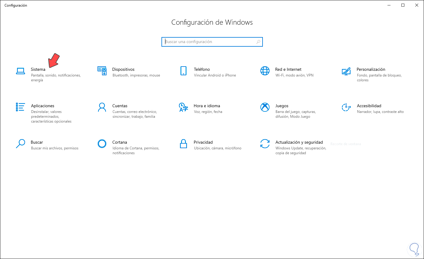
Task: Click the Actualización y seguridad sync arrows icon
Action: click(265, 144)
